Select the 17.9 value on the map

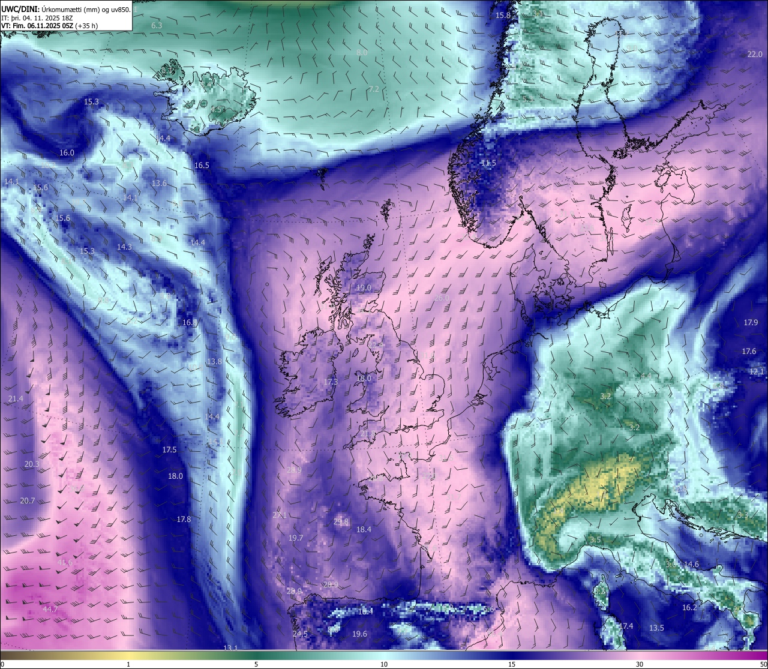(x=751, y=322)
